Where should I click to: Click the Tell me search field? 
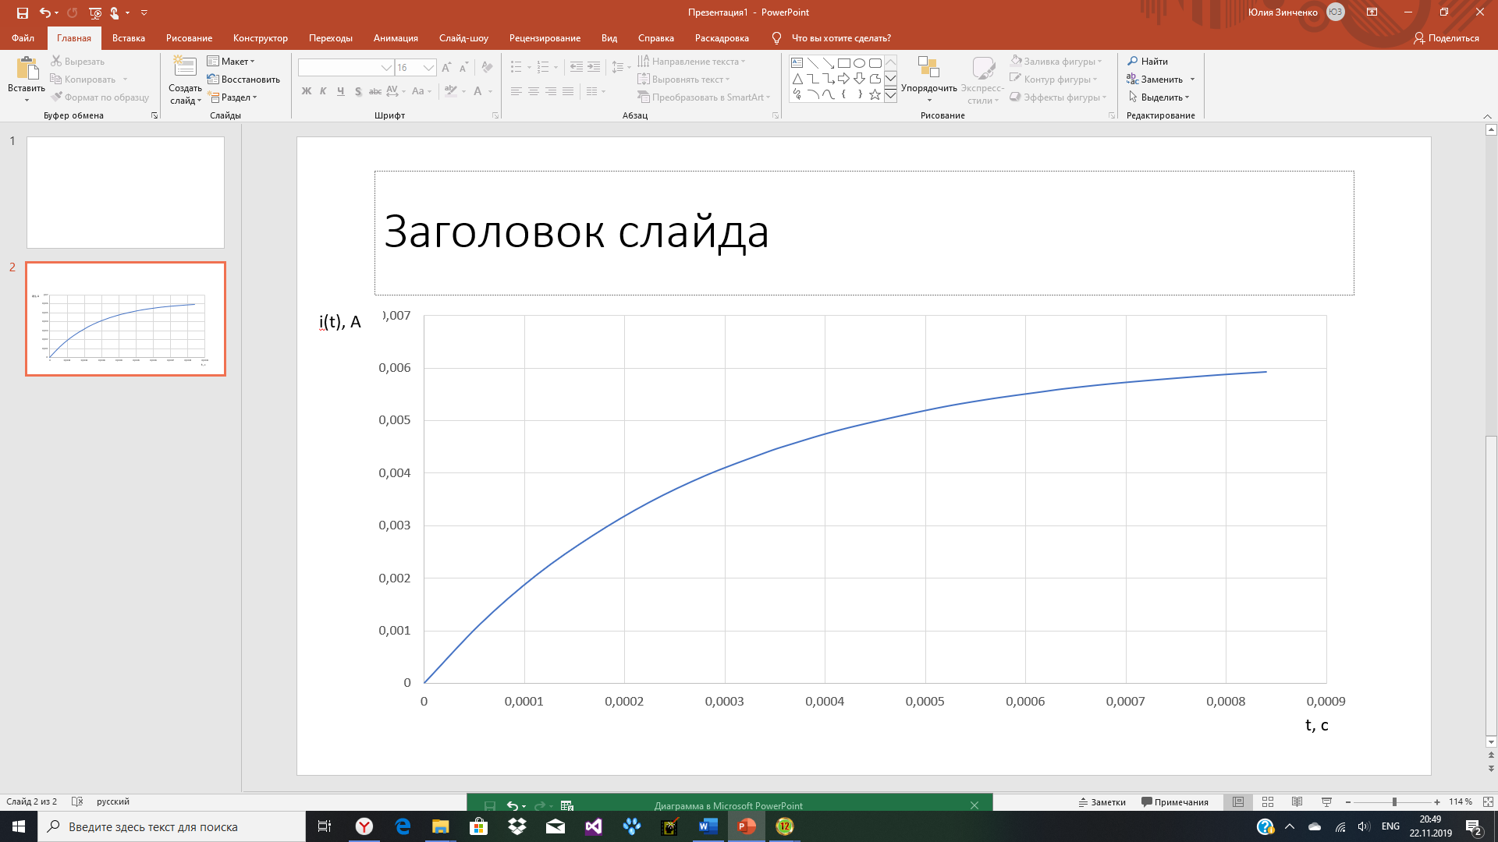click(841, 37)
